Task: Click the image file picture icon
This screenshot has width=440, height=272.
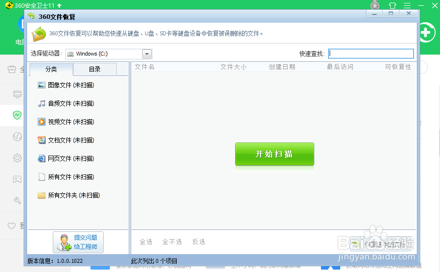Action: [42, 85]
